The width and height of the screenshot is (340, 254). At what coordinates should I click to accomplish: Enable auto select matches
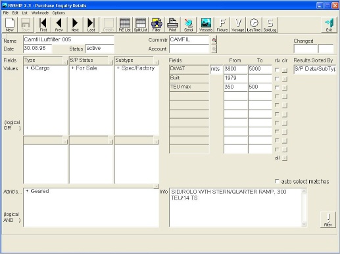coord(277,181)
